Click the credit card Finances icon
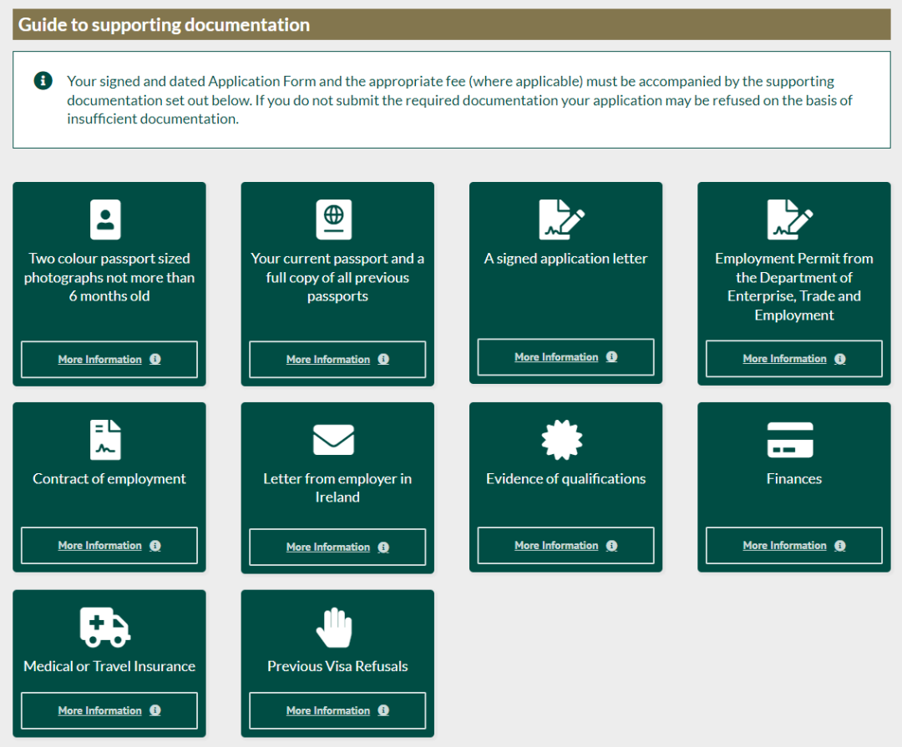The height and width of the screenshot is (747, 902). [x=790, y=440]
